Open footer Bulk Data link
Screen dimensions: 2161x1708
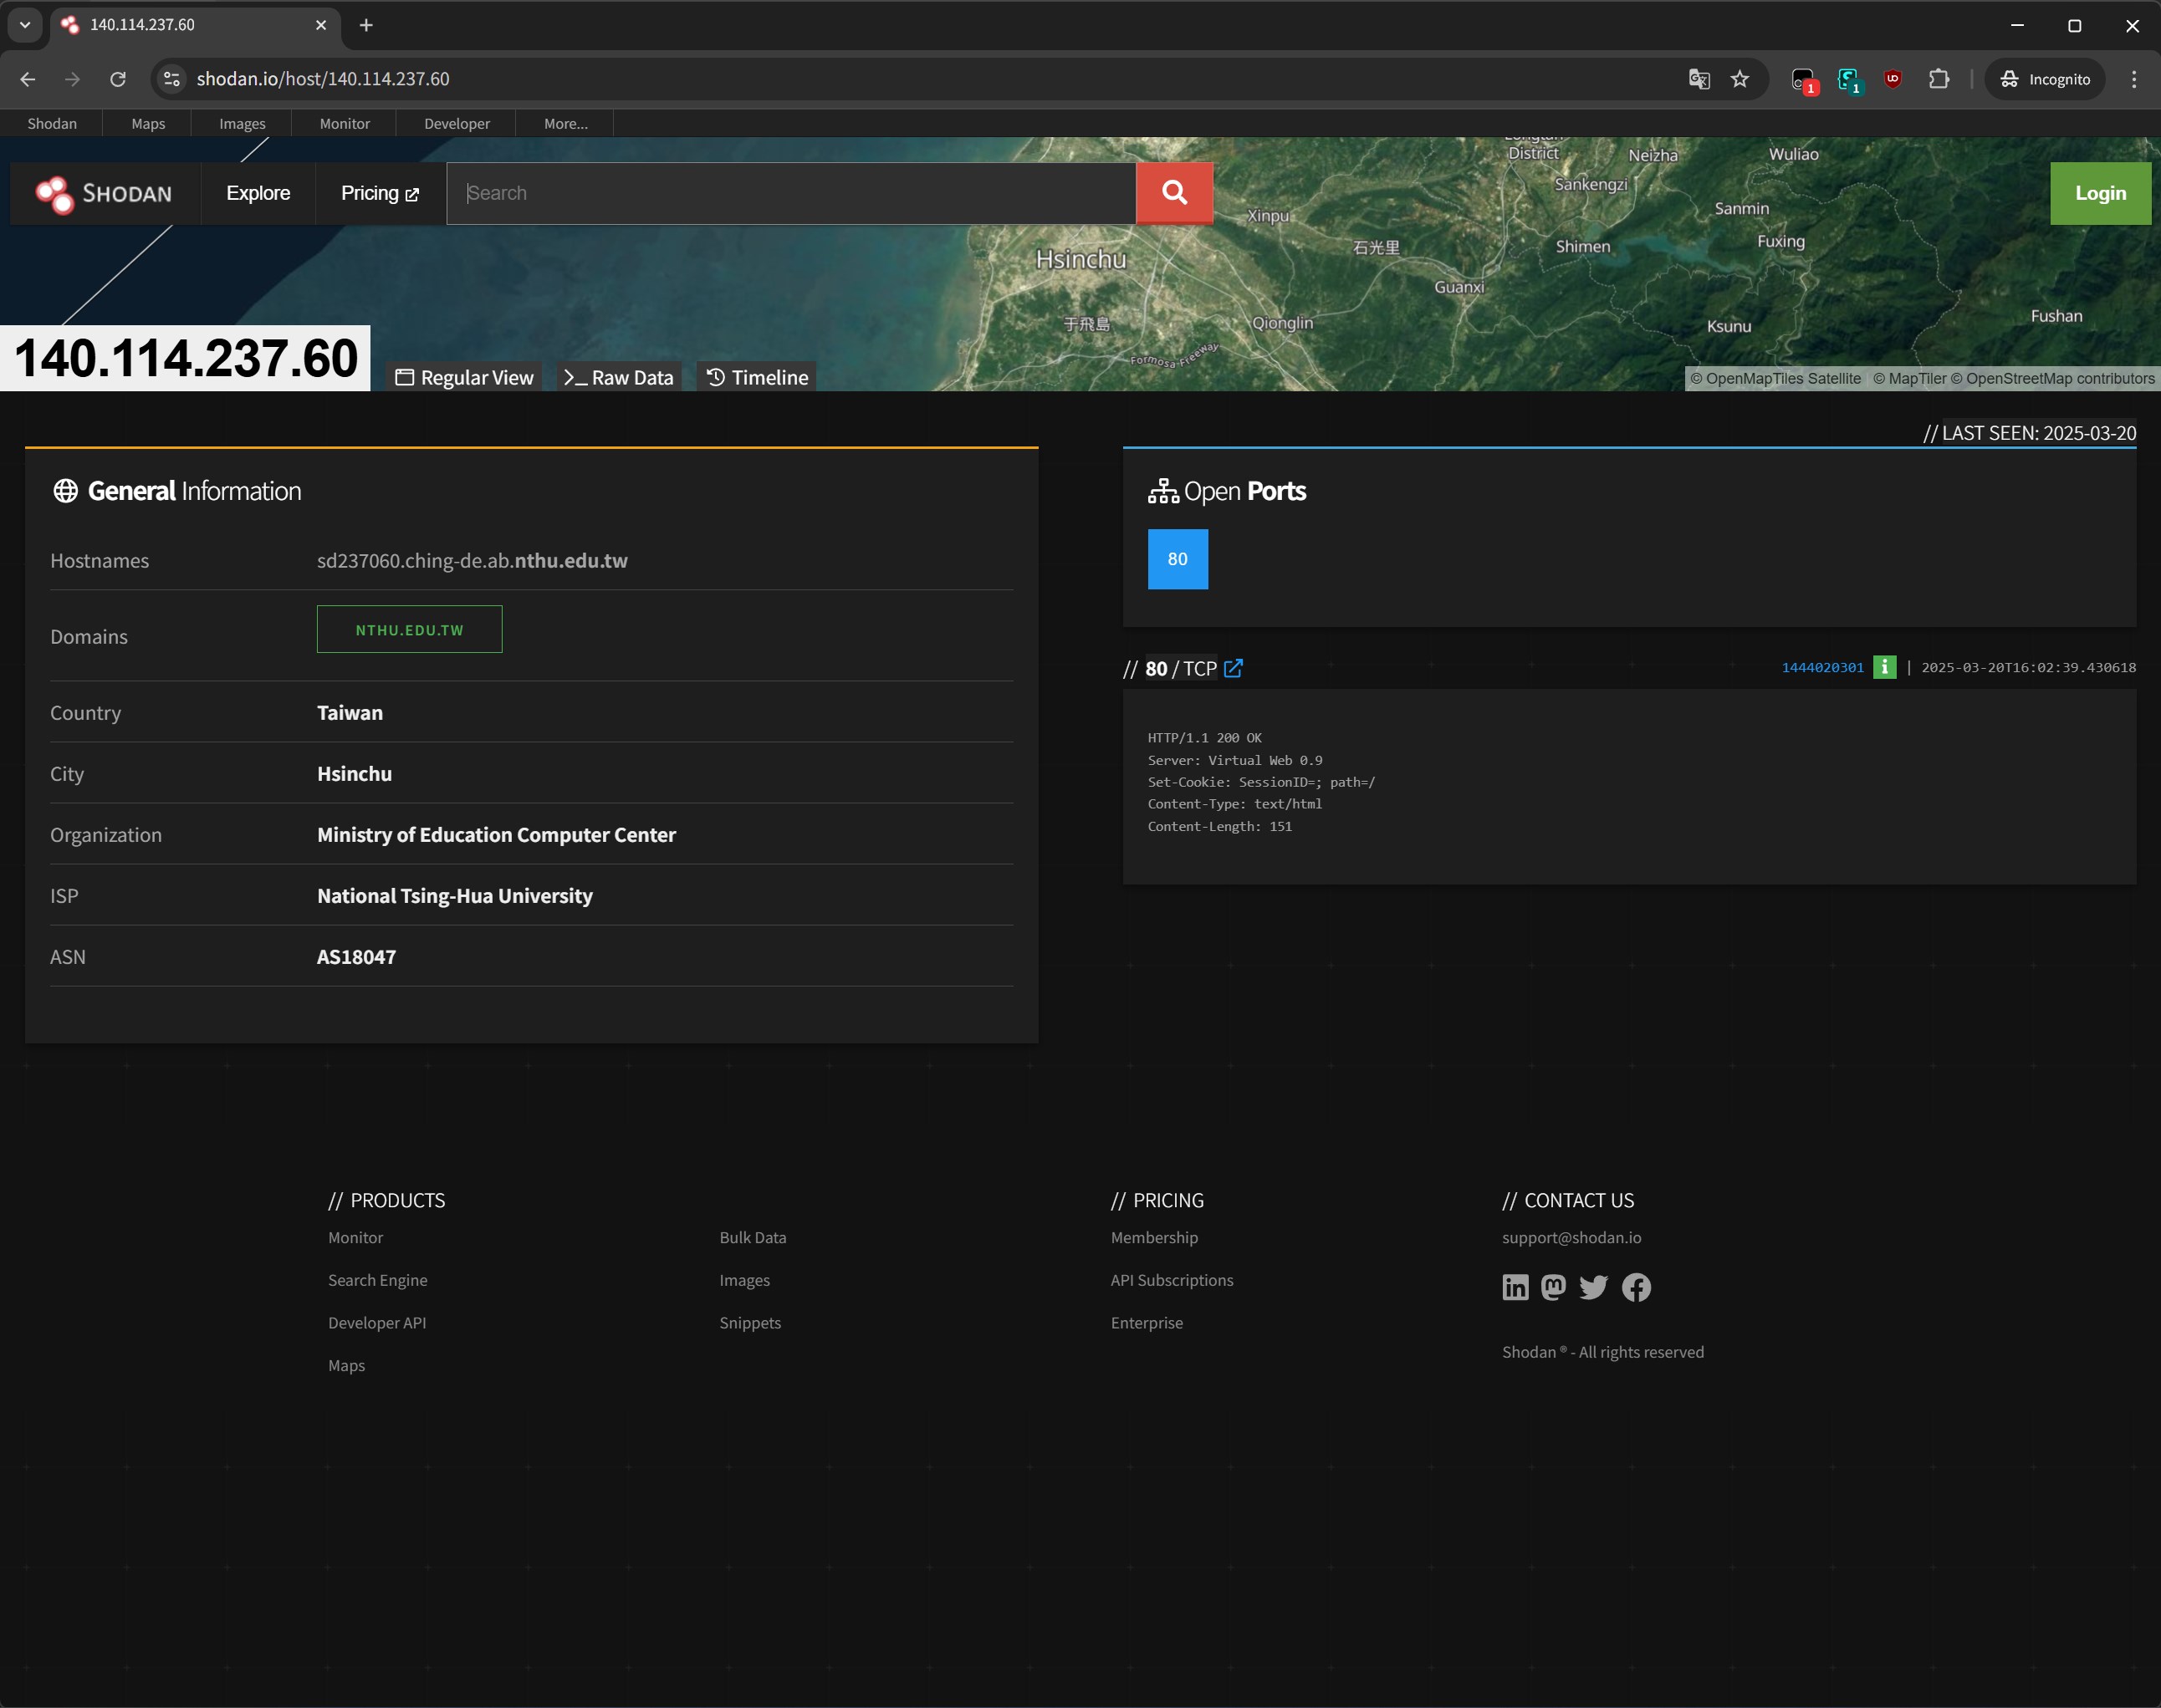tap(753, 1237)
